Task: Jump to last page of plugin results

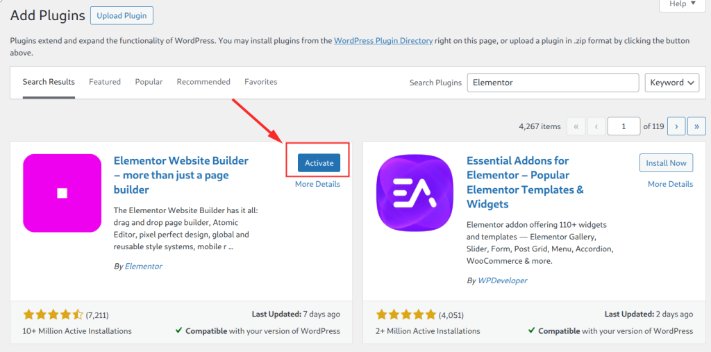Action: pyautogui.click(x=696, y=126)
